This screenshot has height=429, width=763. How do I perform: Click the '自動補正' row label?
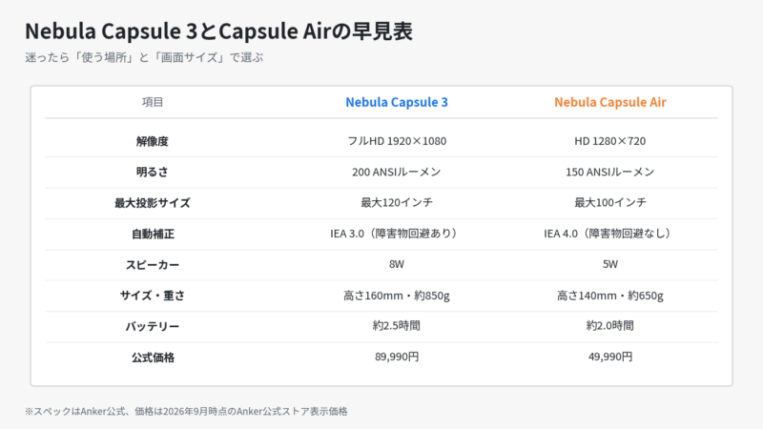click(x=153, y=235)
